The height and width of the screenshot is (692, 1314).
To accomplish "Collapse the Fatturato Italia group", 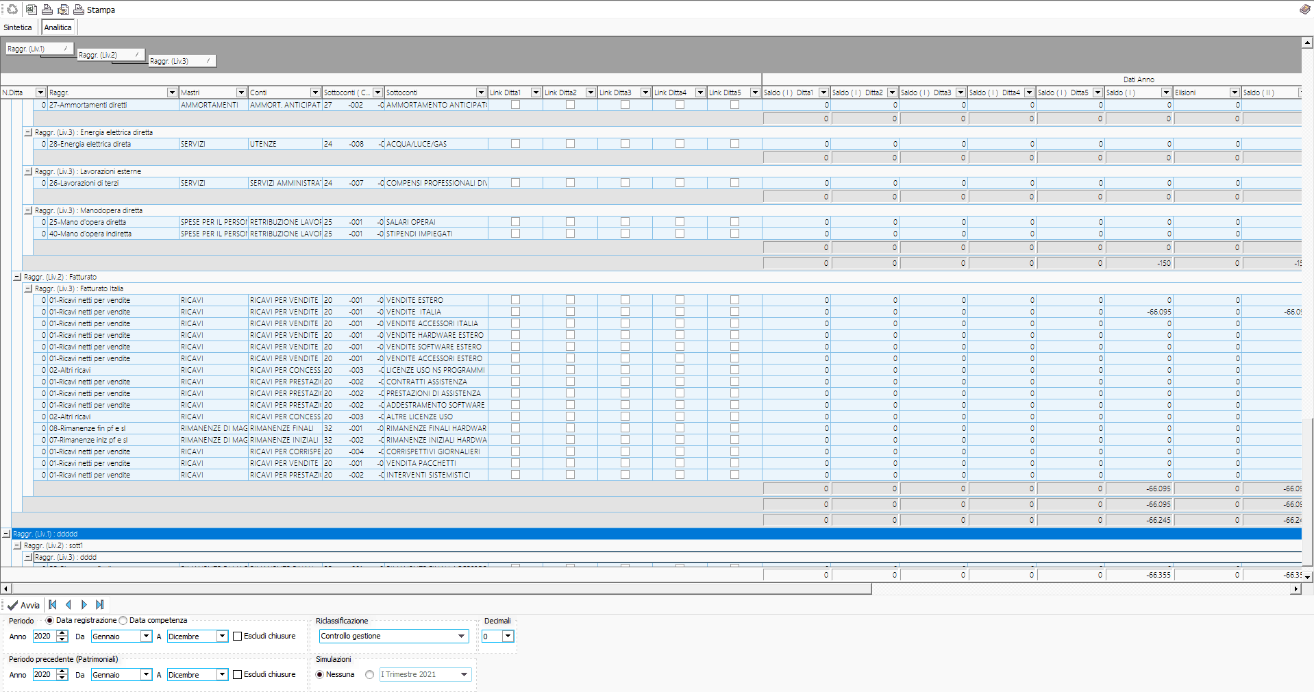I will pyautogui.click(x=28, y=288).
